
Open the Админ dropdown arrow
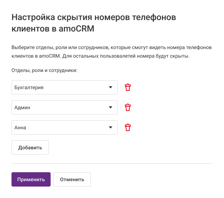point(110,107)
